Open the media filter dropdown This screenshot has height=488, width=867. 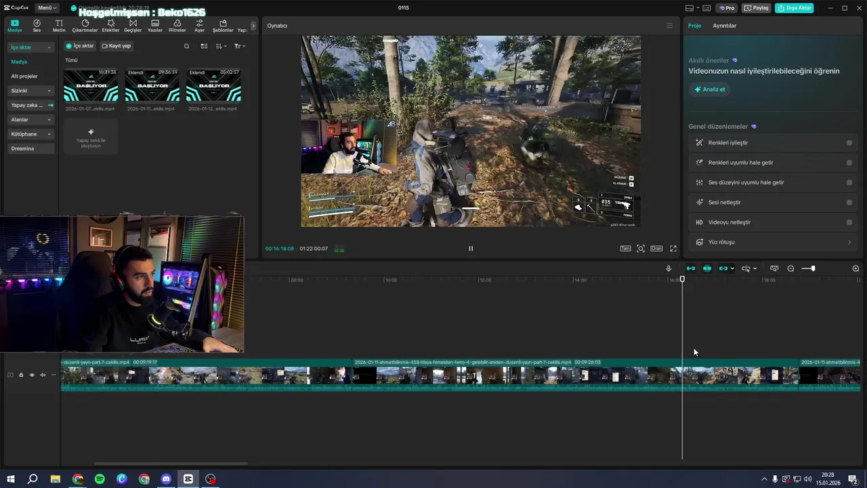[240, 46]
